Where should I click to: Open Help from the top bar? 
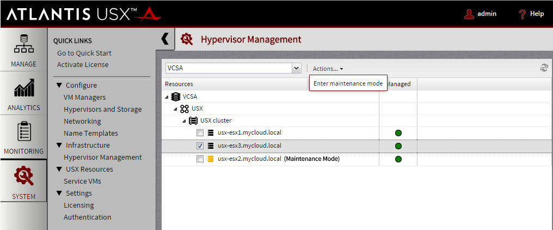pyautogui.click(x=537, y=14)
